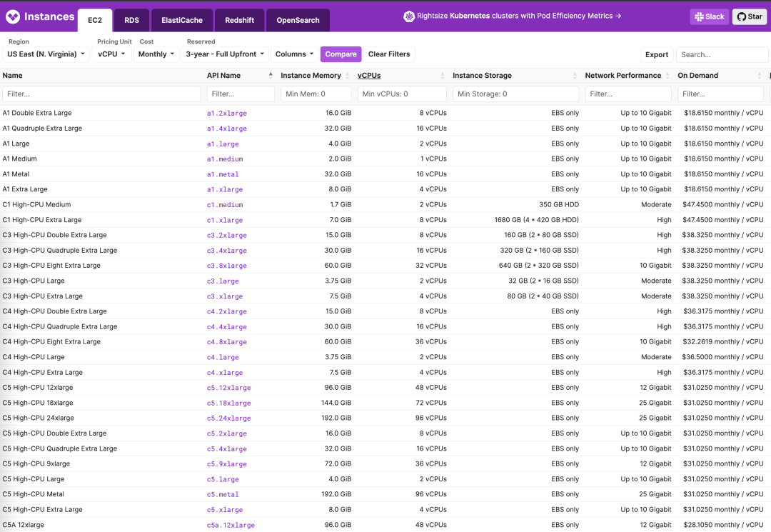Open the Slack community button
The width and height of the screenshot is (771, 532).
(709, 16)
